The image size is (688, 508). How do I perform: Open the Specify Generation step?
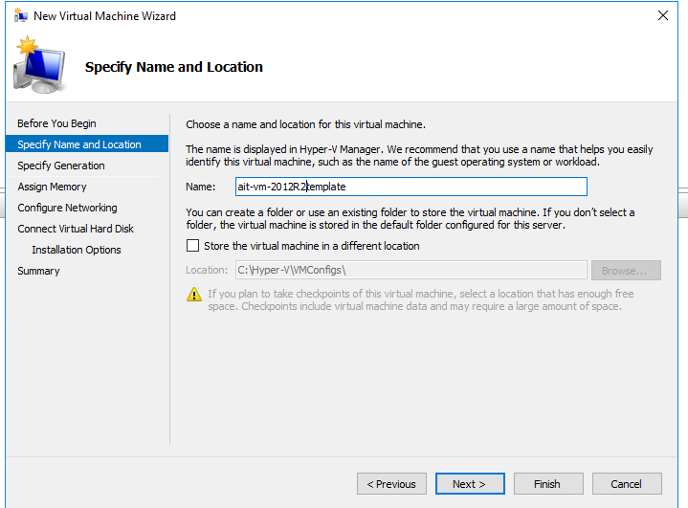tap(61, 166)
